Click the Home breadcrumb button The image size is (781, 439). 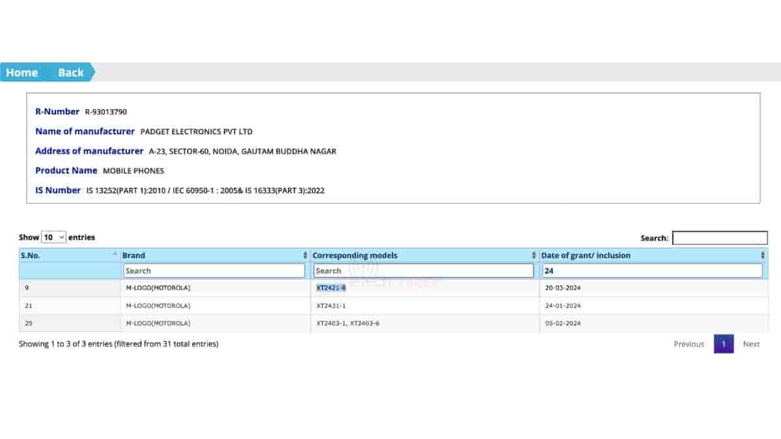(22, 72)
